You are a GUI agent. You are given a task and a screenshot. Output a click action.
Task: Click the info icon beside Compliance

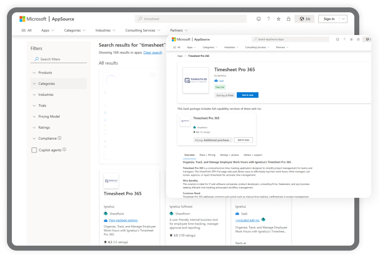pyautogui.click(x=59, y=138)
